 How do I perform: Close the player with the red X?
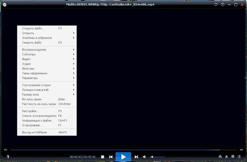pos(242,5)
